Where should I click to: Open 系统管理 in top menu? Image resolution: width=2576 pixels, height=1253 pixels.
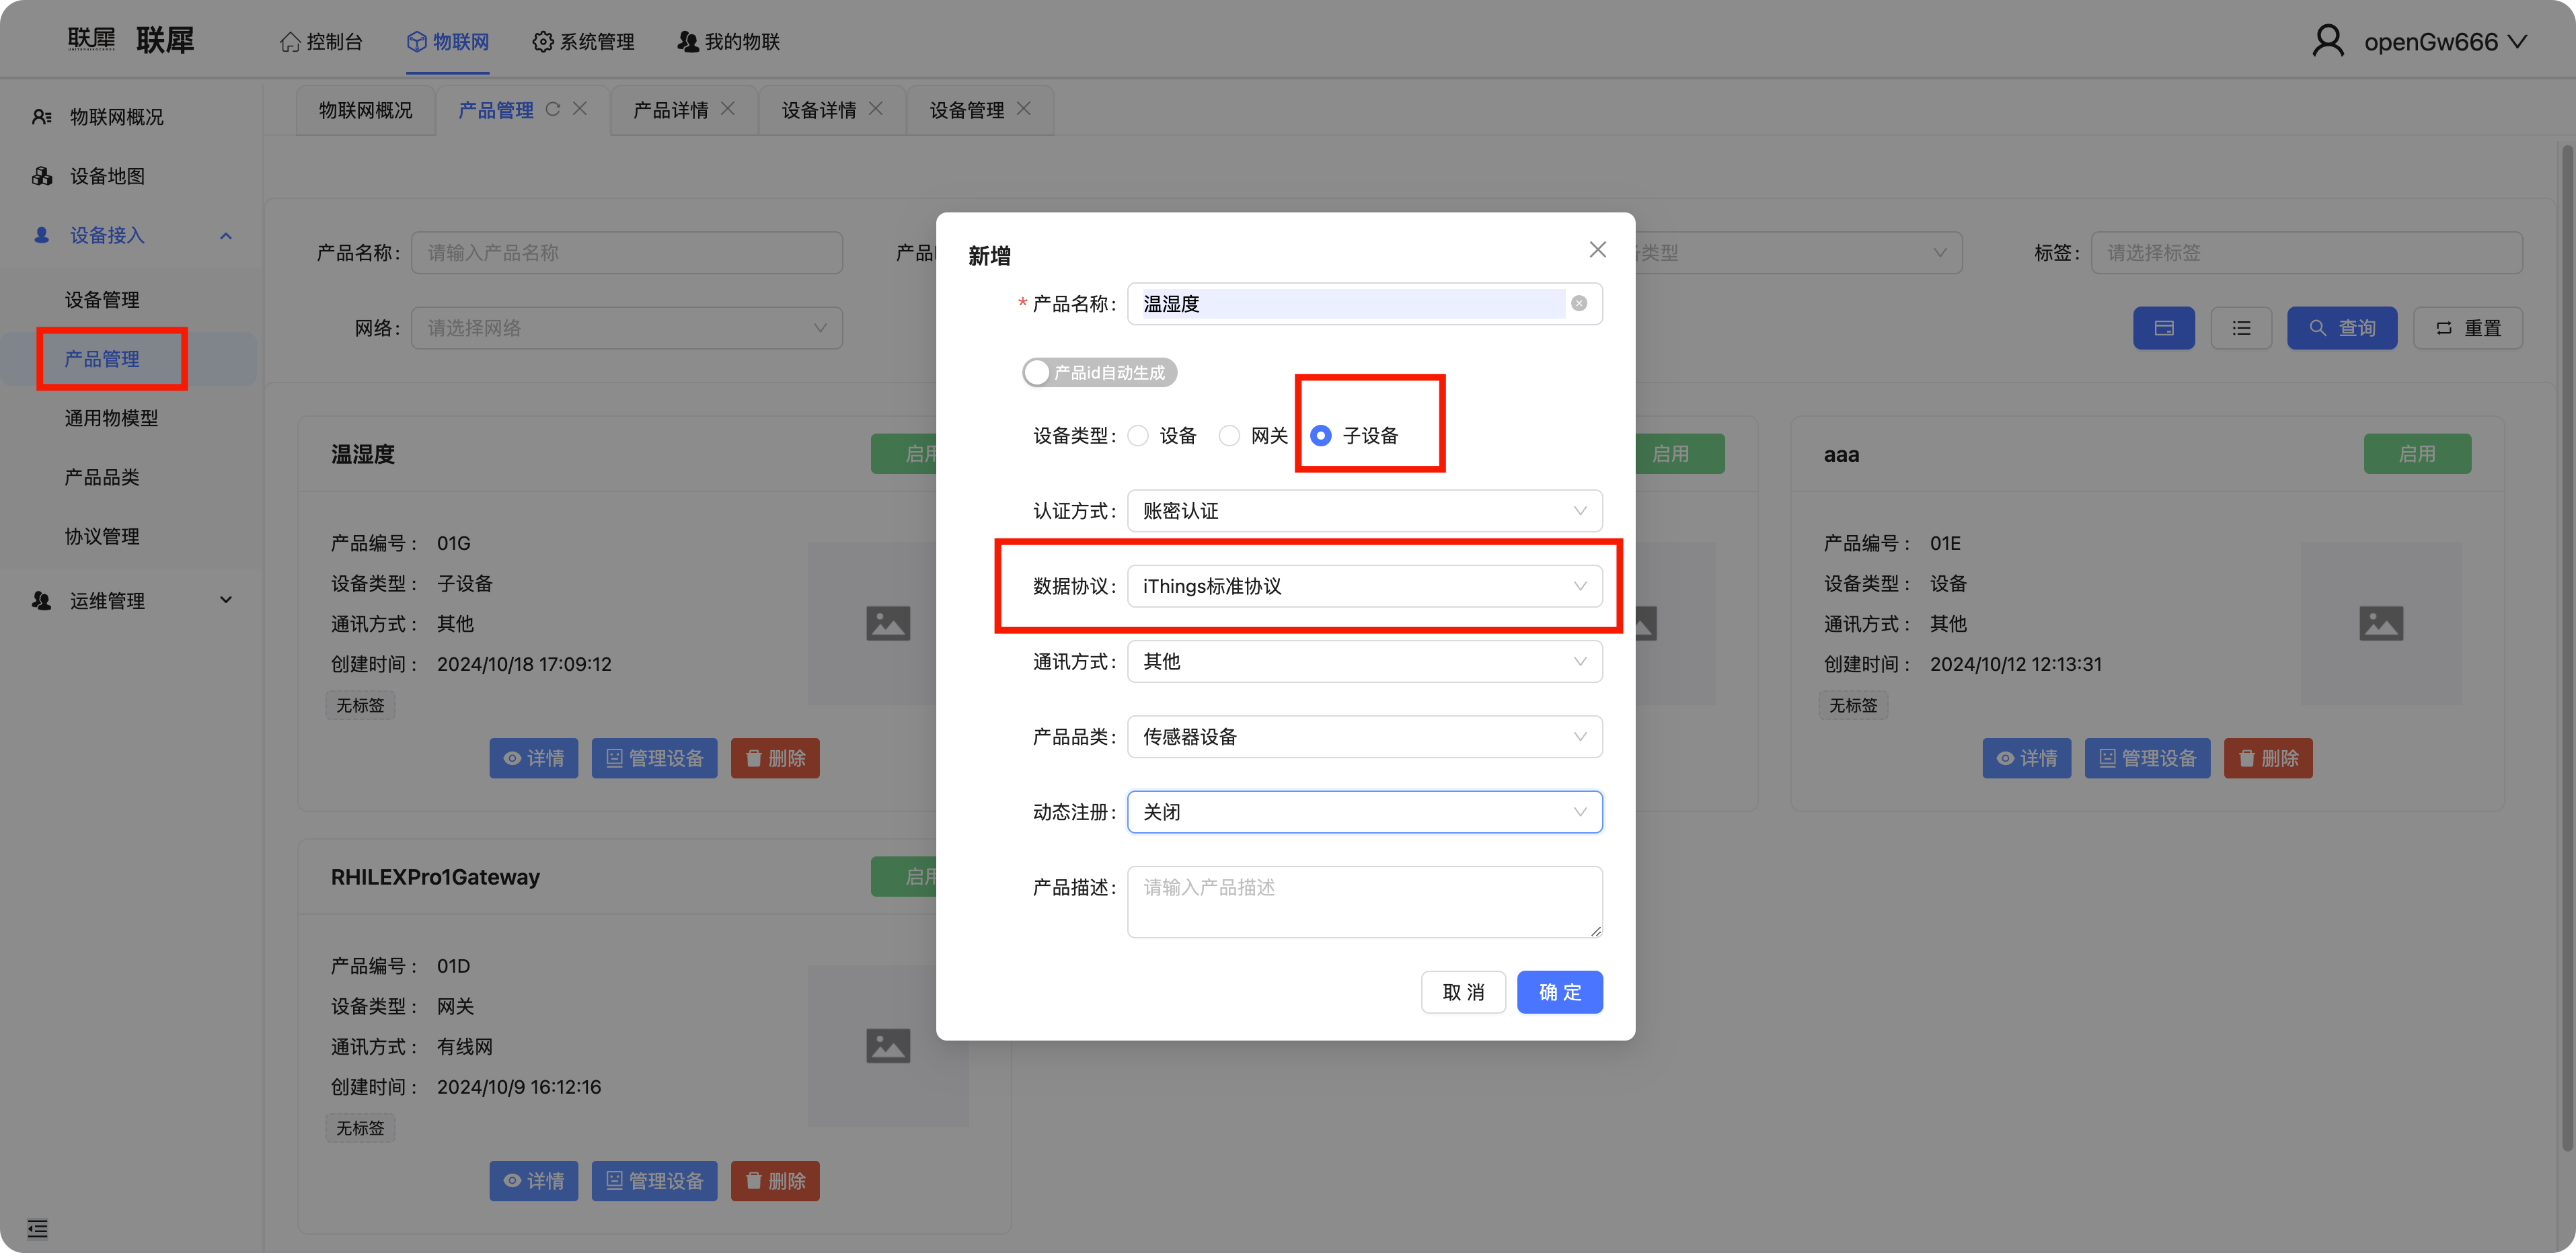tap(584, 41)
